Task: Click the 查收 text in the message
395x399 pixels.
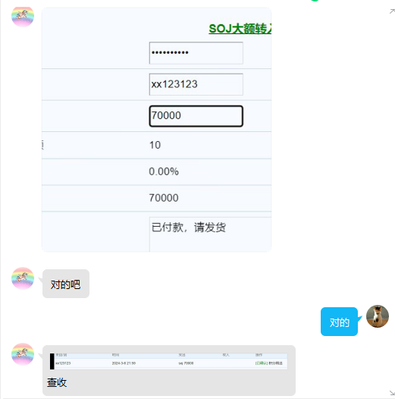Action: 57,382
